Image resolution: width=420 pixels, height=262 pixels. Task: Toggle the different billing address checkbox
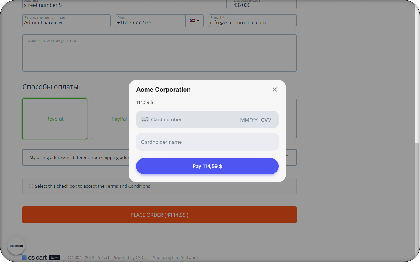286,157
